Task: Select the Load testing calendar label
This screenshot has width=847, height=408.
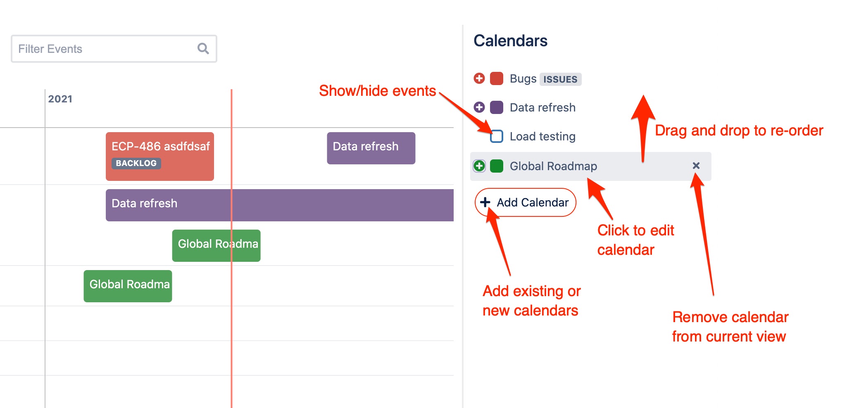Action: click(542, 136)
